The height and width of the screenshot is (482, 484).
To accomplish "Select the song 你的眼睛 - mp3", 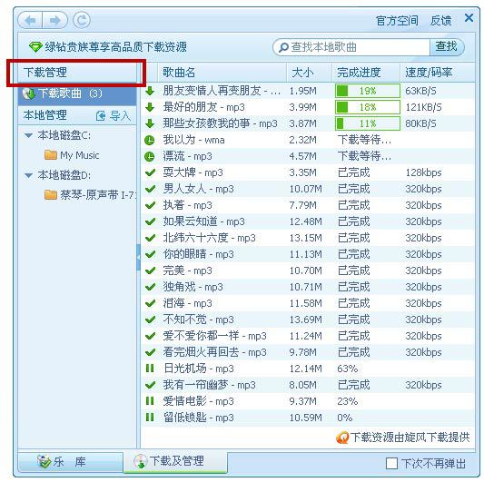I will [199, 254].
